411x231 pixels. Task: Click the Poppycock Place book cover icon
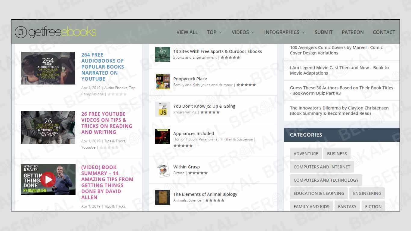coord(163,82)
